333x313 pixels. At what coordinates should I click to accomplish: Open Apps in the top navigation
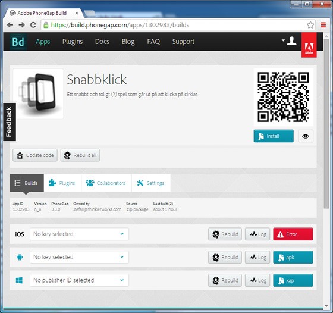(43, 42)
